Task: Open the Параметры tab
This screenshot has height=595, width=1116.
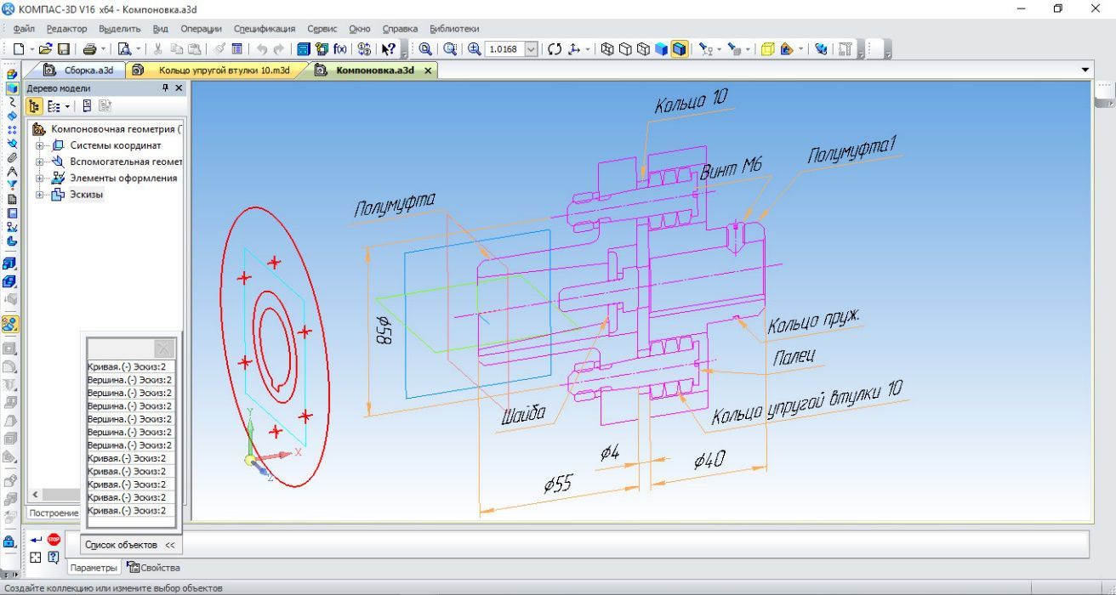Action: pos(94,568)
